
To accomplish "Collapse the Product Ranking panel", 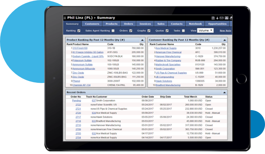I will click(x=142, y=40).
